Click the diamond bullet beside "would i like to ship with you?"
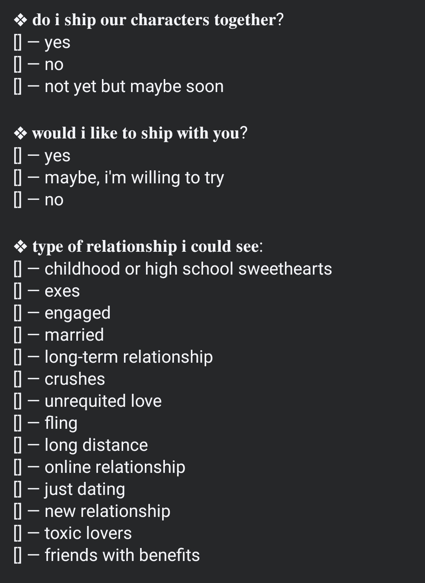This screenshot has width=425, height=583. point(20,133)
